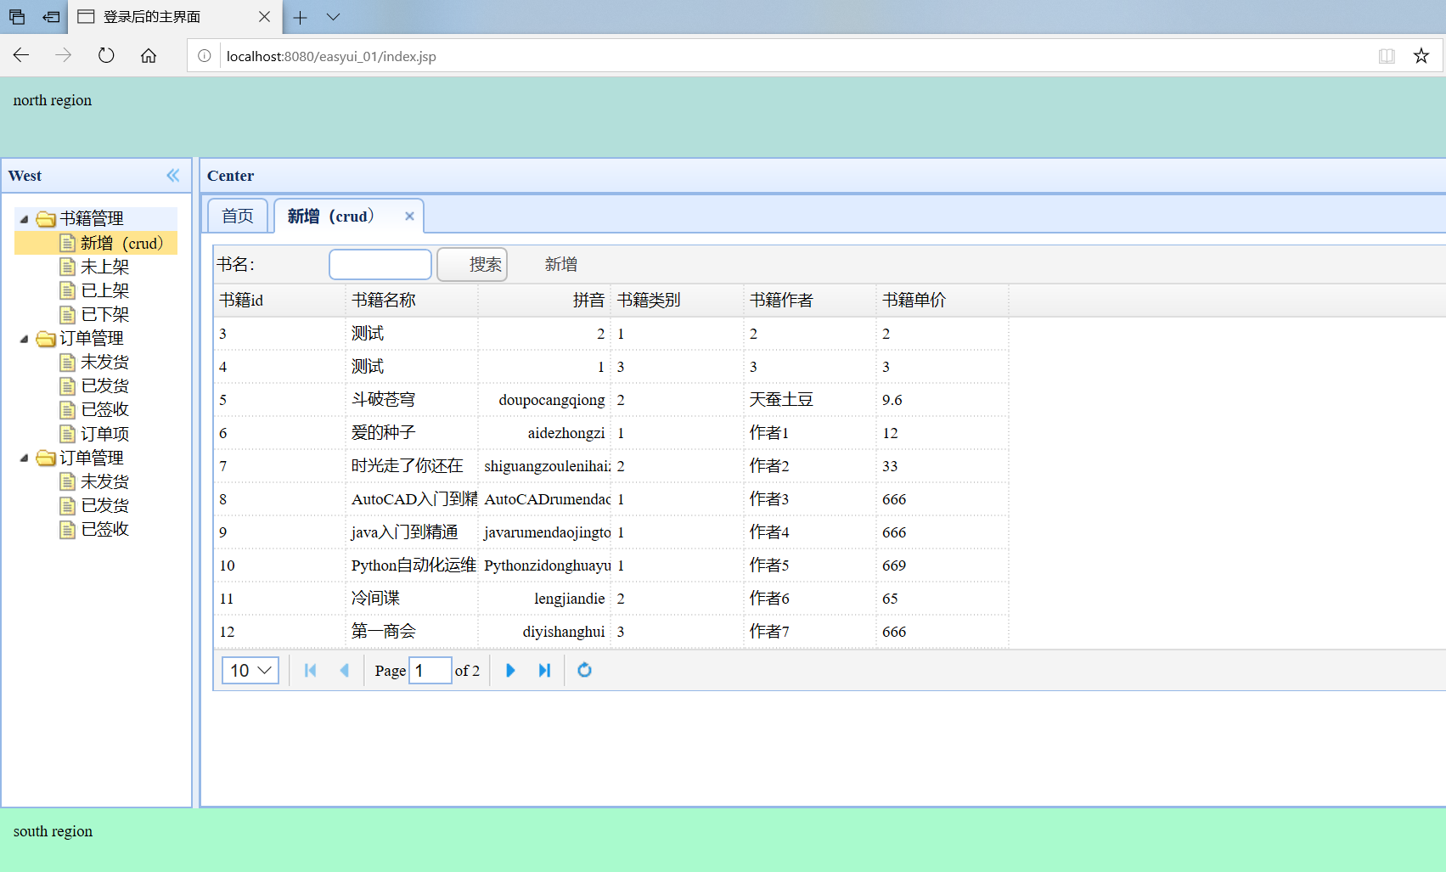
Task: Click the browser address bar URL
Action: click(x=331, y=56)
